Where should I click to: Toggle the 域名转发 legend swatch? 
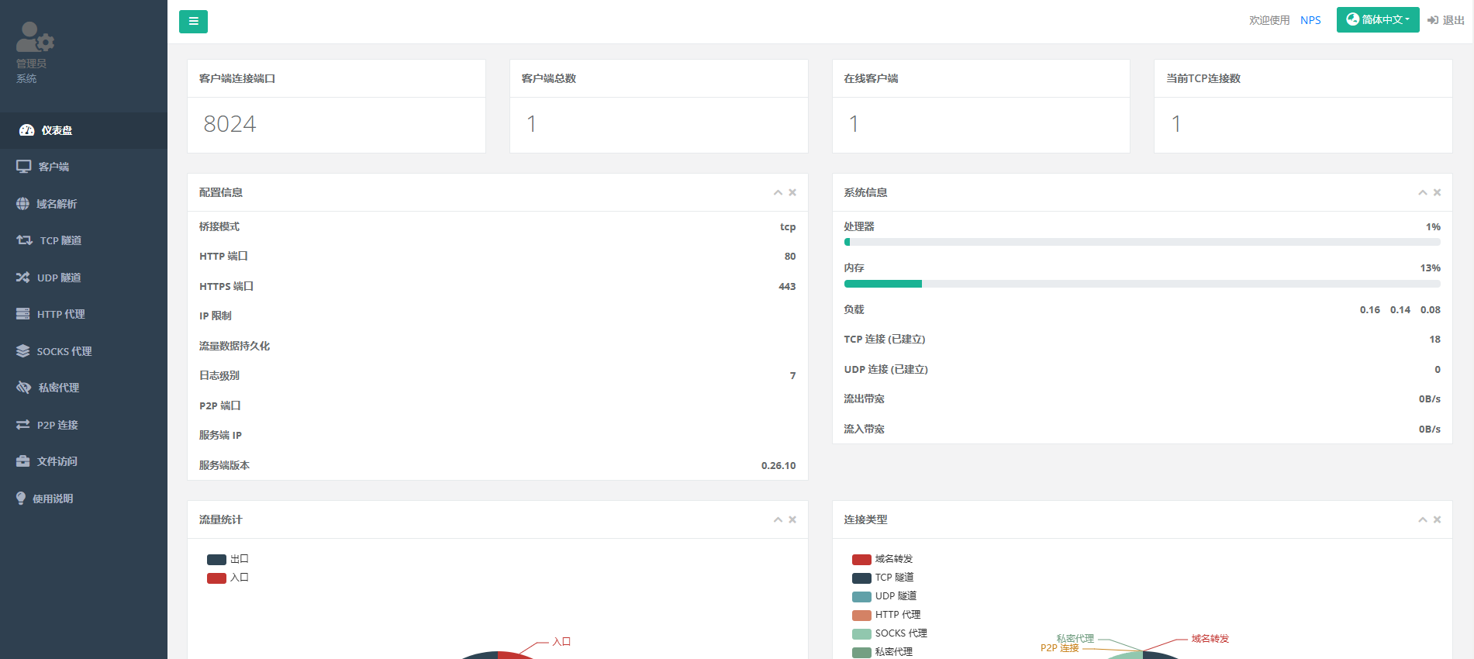pos(861,560)
